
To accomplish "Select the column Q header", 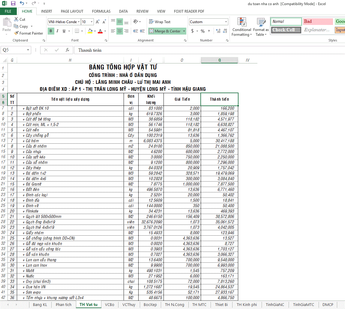I will (219, 60).
